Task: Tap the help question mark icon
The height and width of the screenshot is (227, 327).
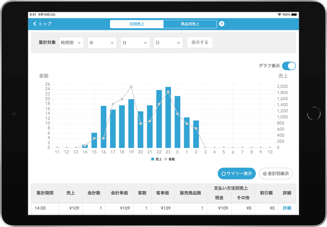Action: (x=222, y=24)
